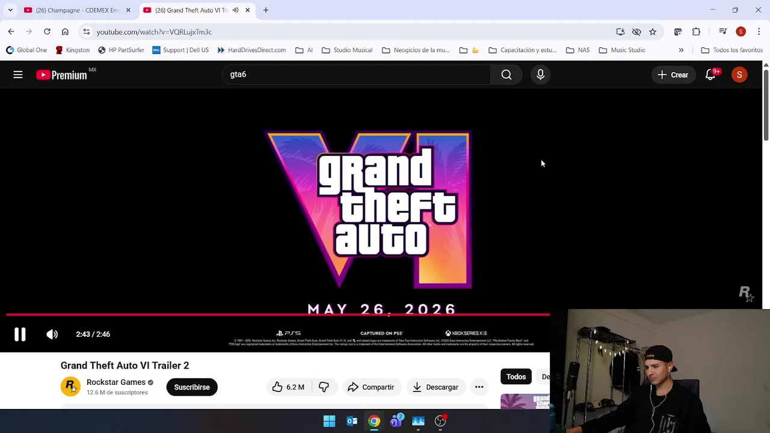Expand the AI bookmarks folder
770x433 pixels.
(304, 50)
